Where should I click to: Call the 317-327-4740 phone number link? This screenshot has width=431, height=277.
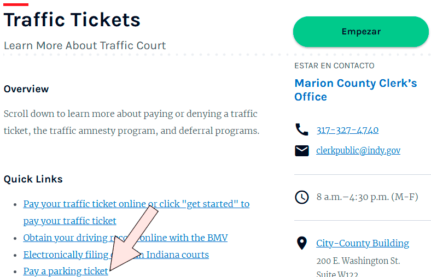point(347,130)
